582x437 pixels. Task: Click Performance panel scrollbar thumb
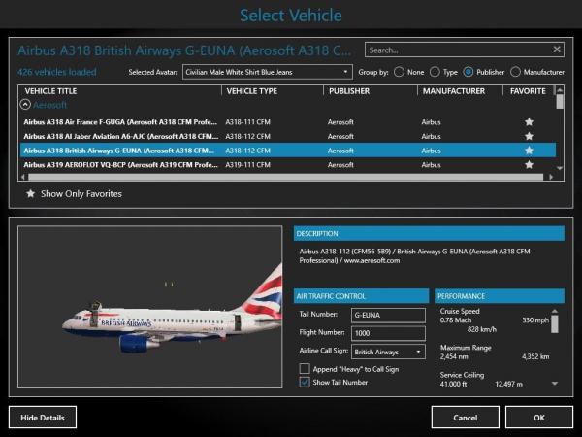[555, 324]
